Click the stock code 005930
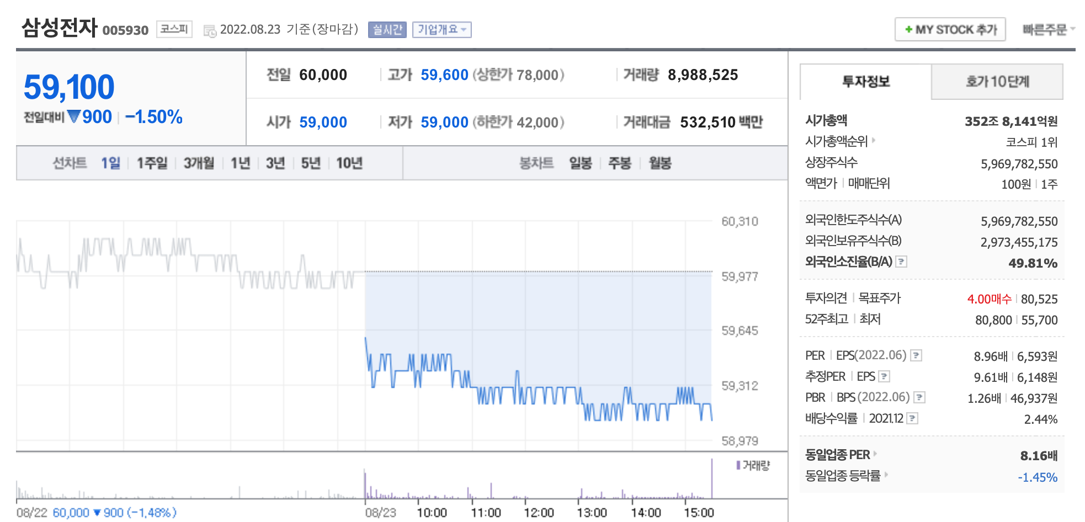Viewport: 1085px width, 522px height. [x=125, y=30]
